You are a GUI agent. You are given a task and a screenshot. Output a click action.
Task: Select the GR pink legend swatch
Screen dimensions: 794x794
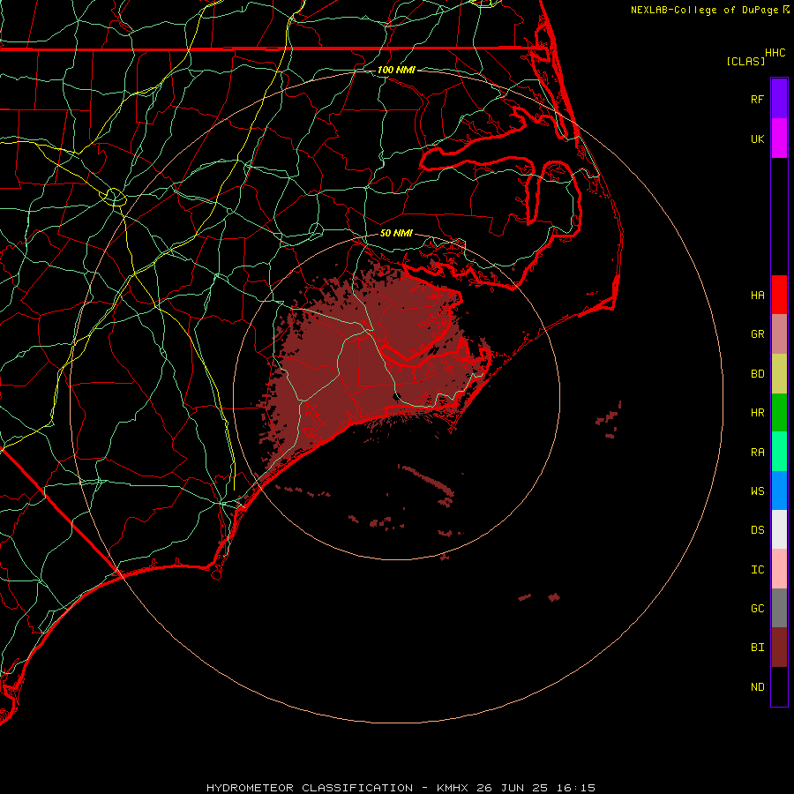[779, 334]
